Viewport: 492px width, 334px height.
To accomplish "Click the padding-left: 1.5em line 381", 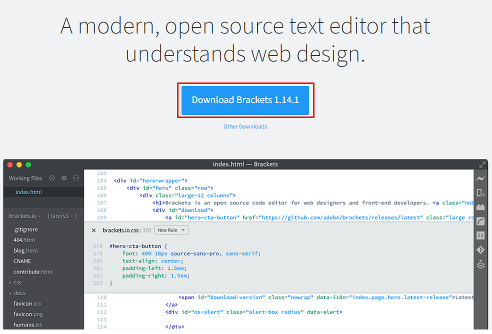I will pyautogui.click(x=154, y=268).
